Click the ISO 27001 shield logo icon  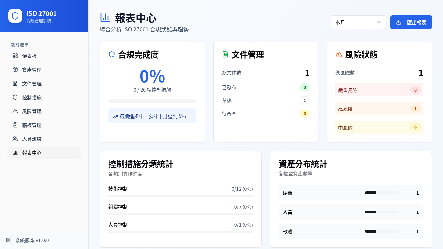[x=15, y=16]
